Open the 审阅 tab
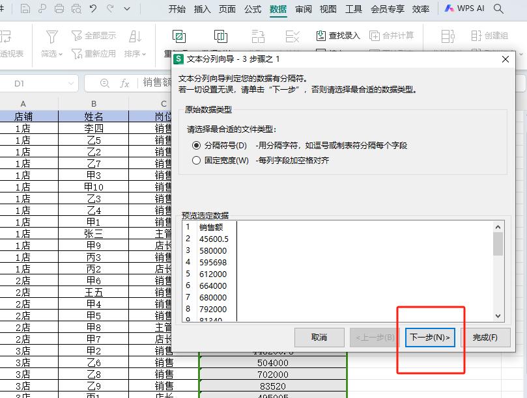Screen dimensions: 527x398 point(303,8)
